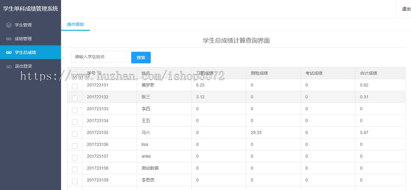Tick the checkbox for 张三
Image resolution: width=411 pixels, height=190 pixels.
coord(75,98)
